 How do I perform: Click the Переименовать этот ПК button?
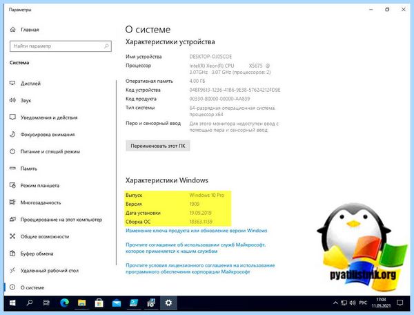pyautogui.click(x=157, y=146)
